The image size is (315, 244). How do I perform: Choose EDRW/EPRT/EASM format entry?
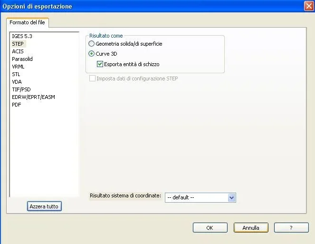pos(33,97)
